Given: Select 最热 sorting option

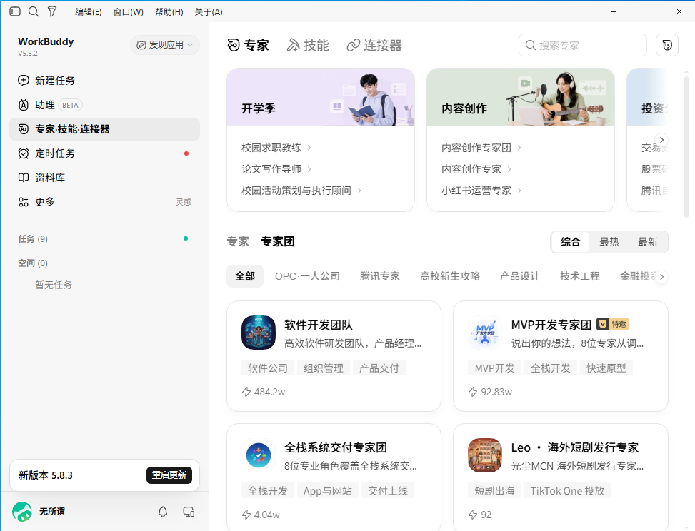Looking at the screenshot, I should coord(609,242).
